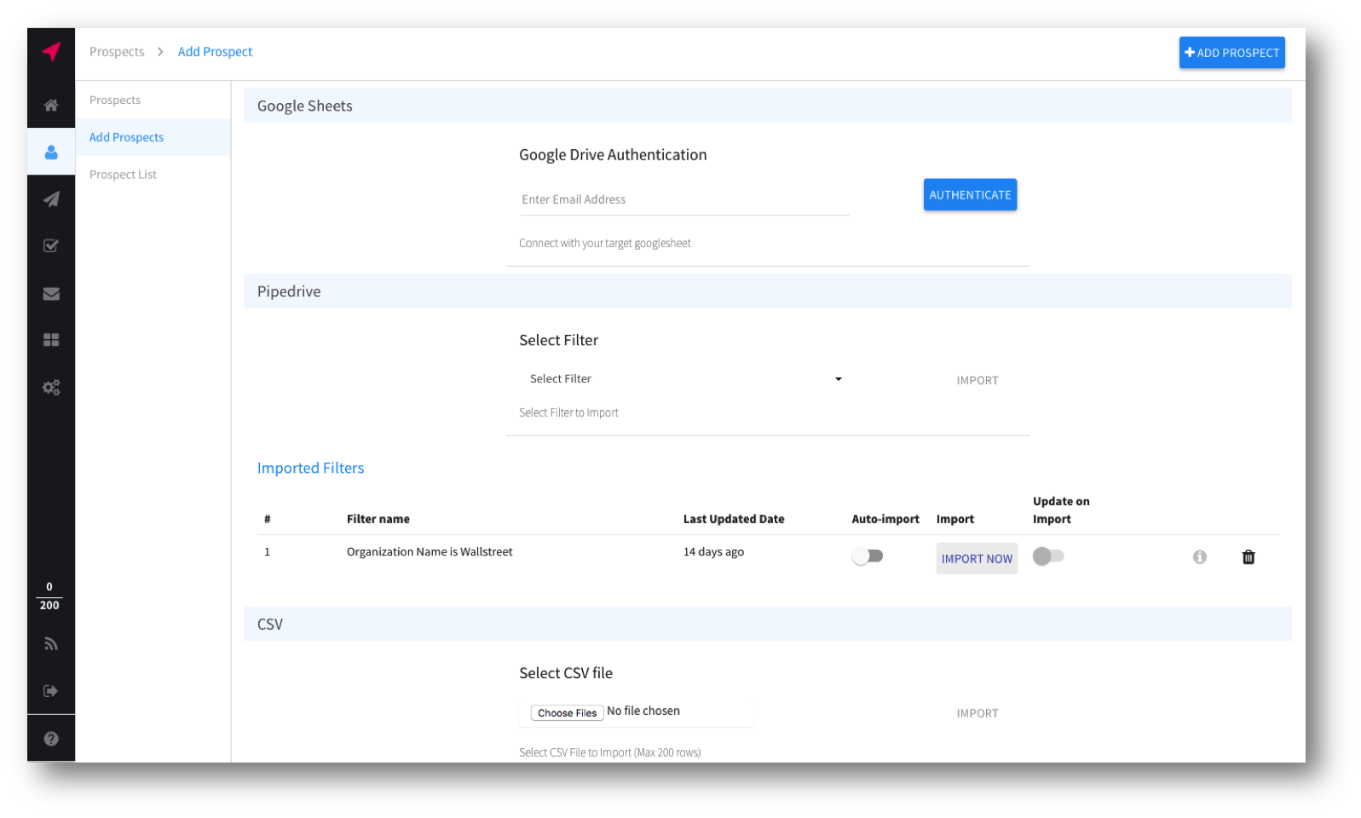The height and width of the screenshot is (818, 1361).
Task: Click the red paper-plane app logo
Action: [x=51, y=51]
